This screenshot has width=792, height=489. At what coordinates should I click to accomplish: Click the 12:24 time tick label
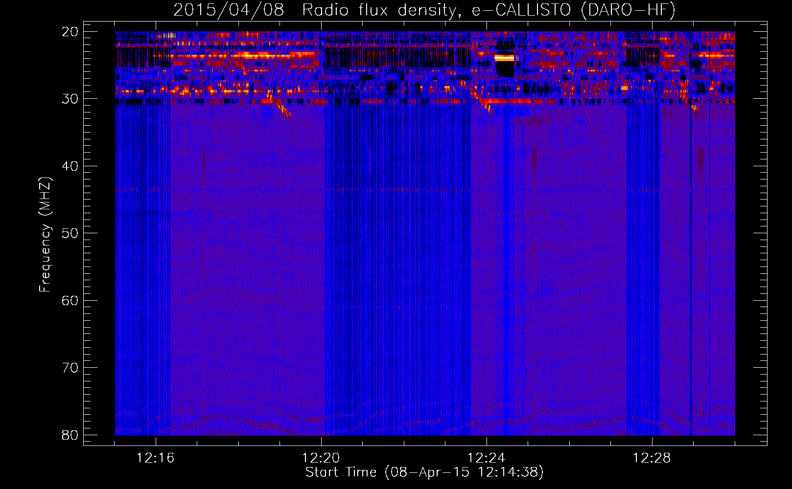point(487,458)
